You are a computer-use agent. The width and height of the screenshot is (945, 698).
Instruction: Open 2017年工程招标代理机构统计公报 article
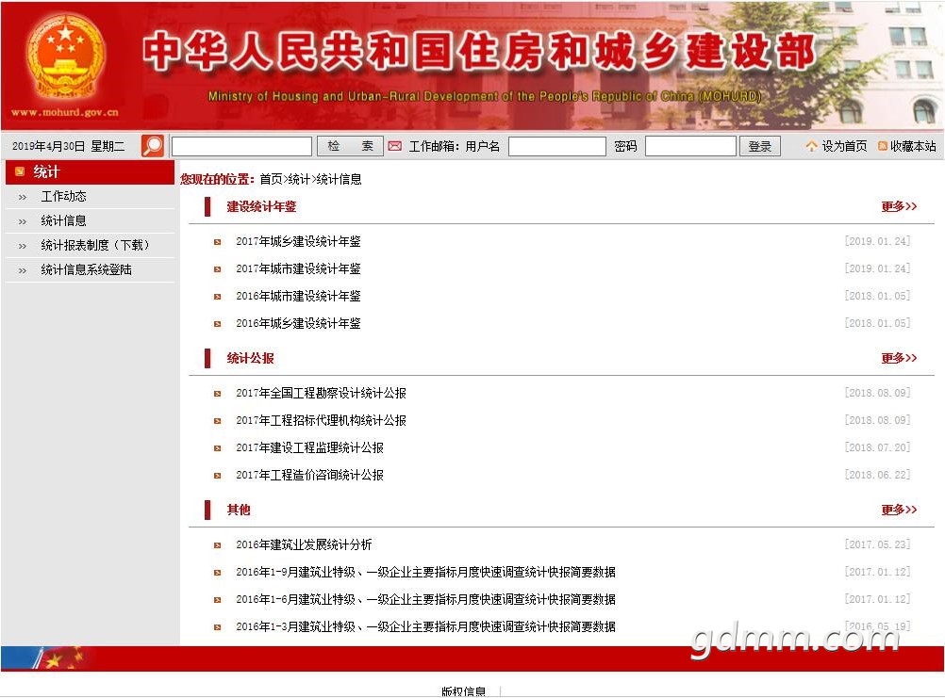pos(322,420)
